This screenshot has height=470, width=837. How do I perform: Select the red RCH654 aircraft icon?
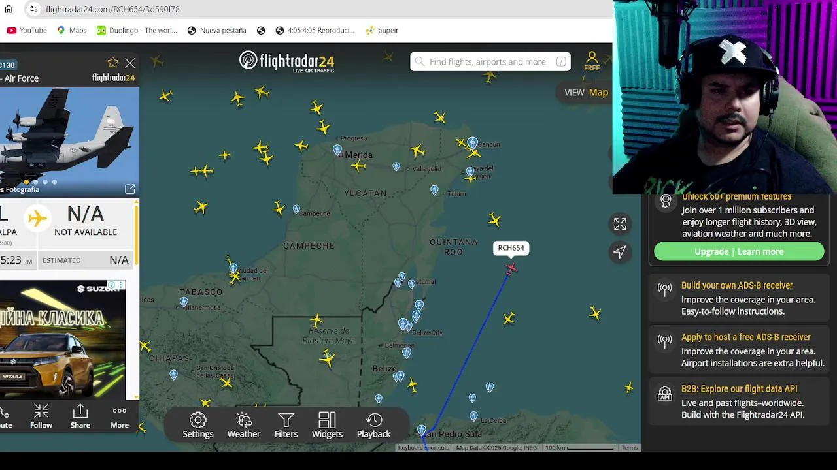point(511,268)
